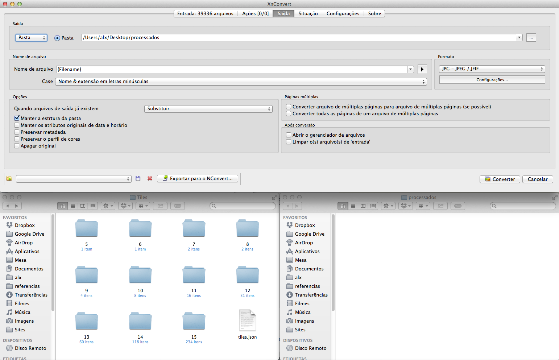Click Exportar para o NConvert button
Image resolution: width=559 pixels, height=360 pixels.
198,178
